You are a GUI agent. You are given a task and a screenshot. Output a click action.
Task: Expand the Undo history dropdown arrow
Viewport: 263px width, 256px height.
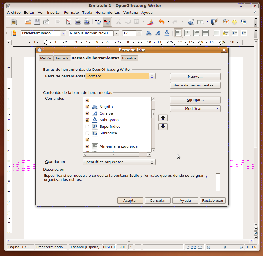(x=168, y=22)
